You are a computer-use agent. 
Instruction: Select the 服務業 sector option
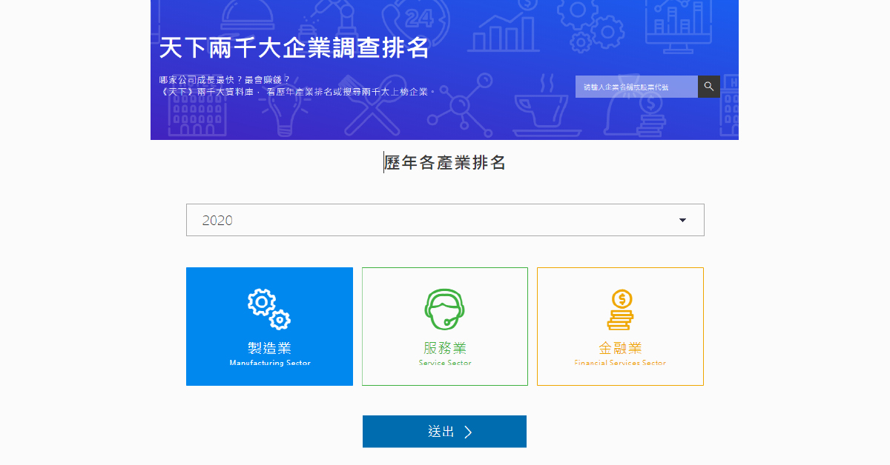click(x=444, y=347)
